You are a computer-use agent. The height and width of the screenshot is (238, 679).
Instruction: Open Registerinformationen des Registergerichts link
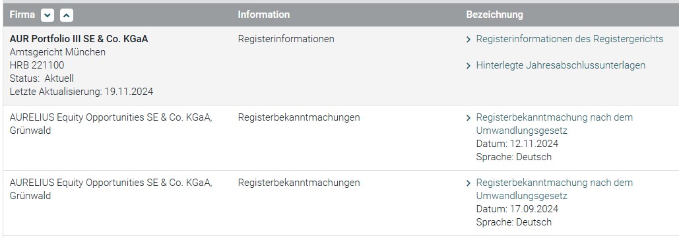point(569,39)
